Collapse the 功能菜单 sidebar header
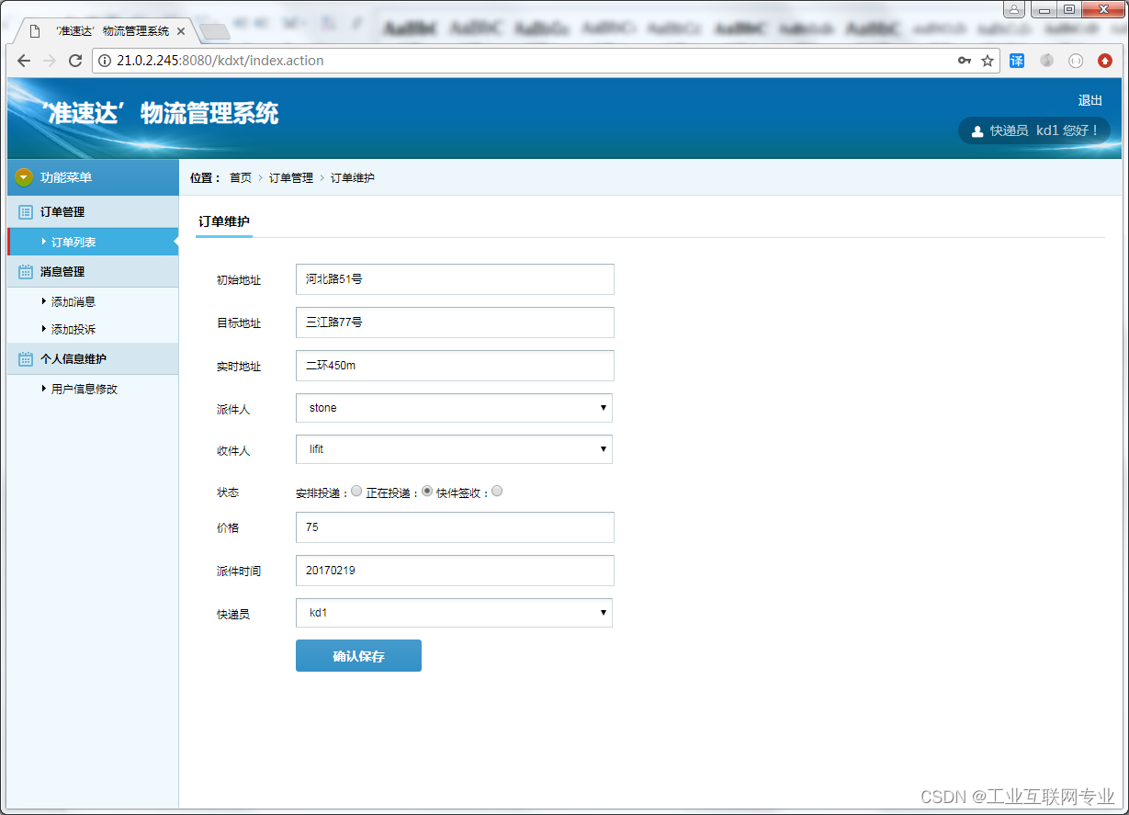The width and height of the screenshot is (1129, 815). [93, 177]
